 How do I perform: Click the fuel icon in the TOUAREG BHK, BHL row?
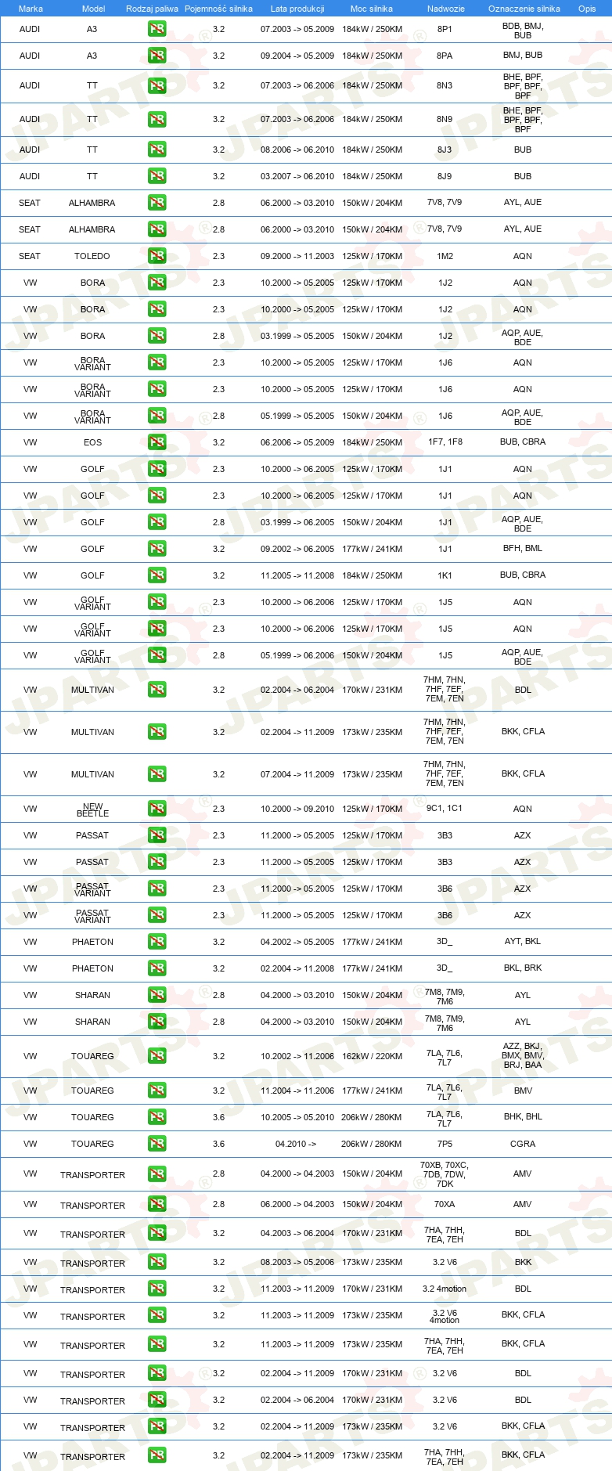157,1117
